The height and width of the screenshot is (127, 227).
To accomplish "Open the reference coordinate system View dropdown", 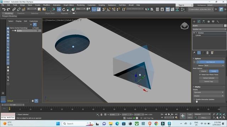I will coord(81,9).
